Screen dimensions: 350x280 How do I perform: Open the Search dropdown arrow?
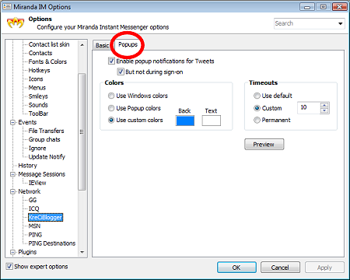pyautogui.click(x=341, y=23)
